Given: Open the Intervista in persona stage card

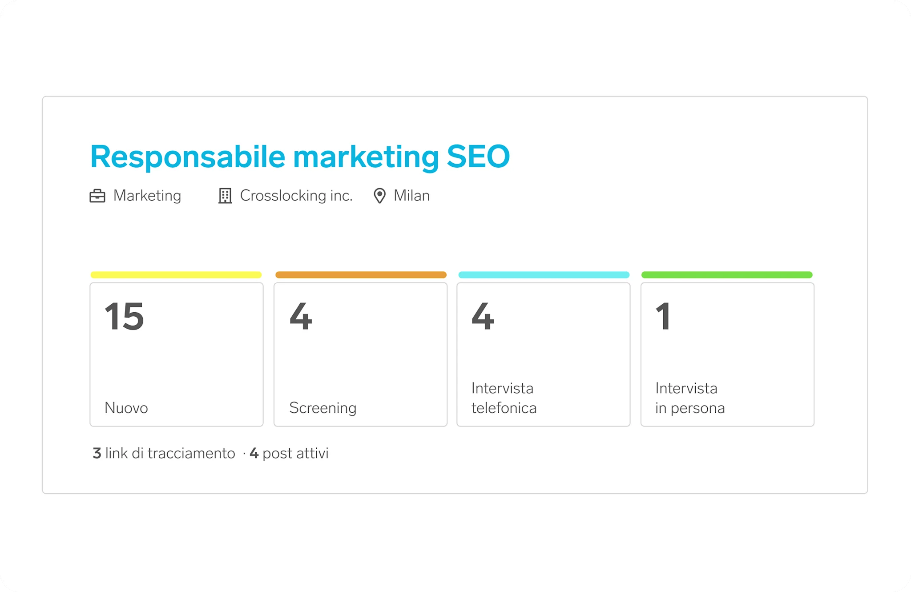Looking at the screenshot, I should (727, 354).
